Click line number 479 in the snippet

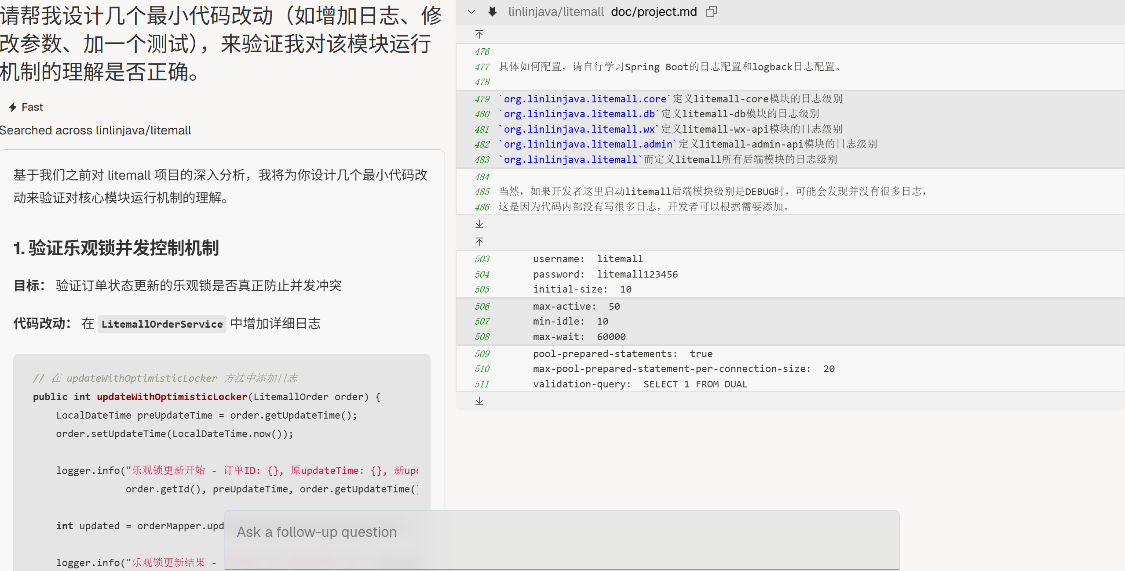pos(482,99)
